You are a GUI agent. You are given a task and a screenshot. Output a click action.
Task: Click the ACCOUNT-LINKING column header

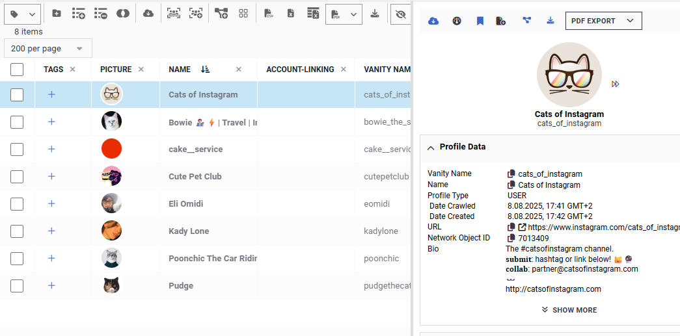coord(300,70)
